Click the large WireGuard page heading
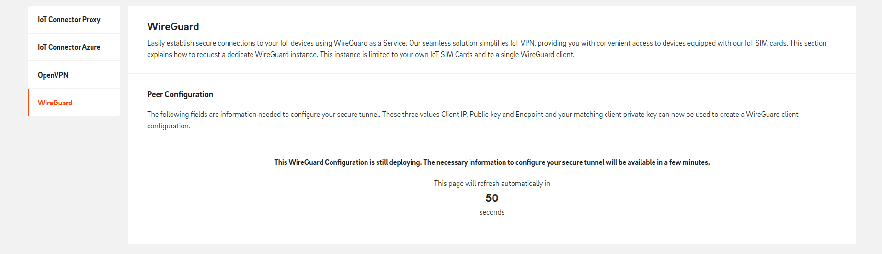This screenshot has width=882, height=254. (173, 27)
